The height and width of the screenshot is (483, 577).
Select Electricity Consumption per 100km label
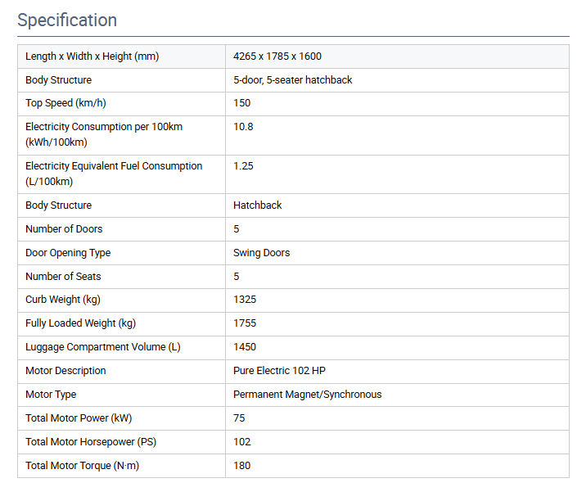point(104,134)
